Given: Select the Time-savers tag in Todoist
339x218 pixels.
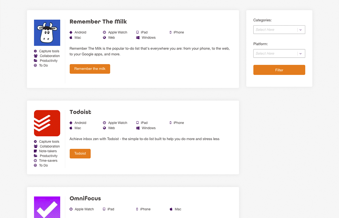Looking at the screenshot, I should tap(48, 161).
